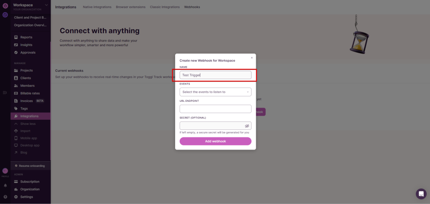This screenshot has width=430, height=204.
Task: Switch to Native integrations tab
Action: point(97,7)
